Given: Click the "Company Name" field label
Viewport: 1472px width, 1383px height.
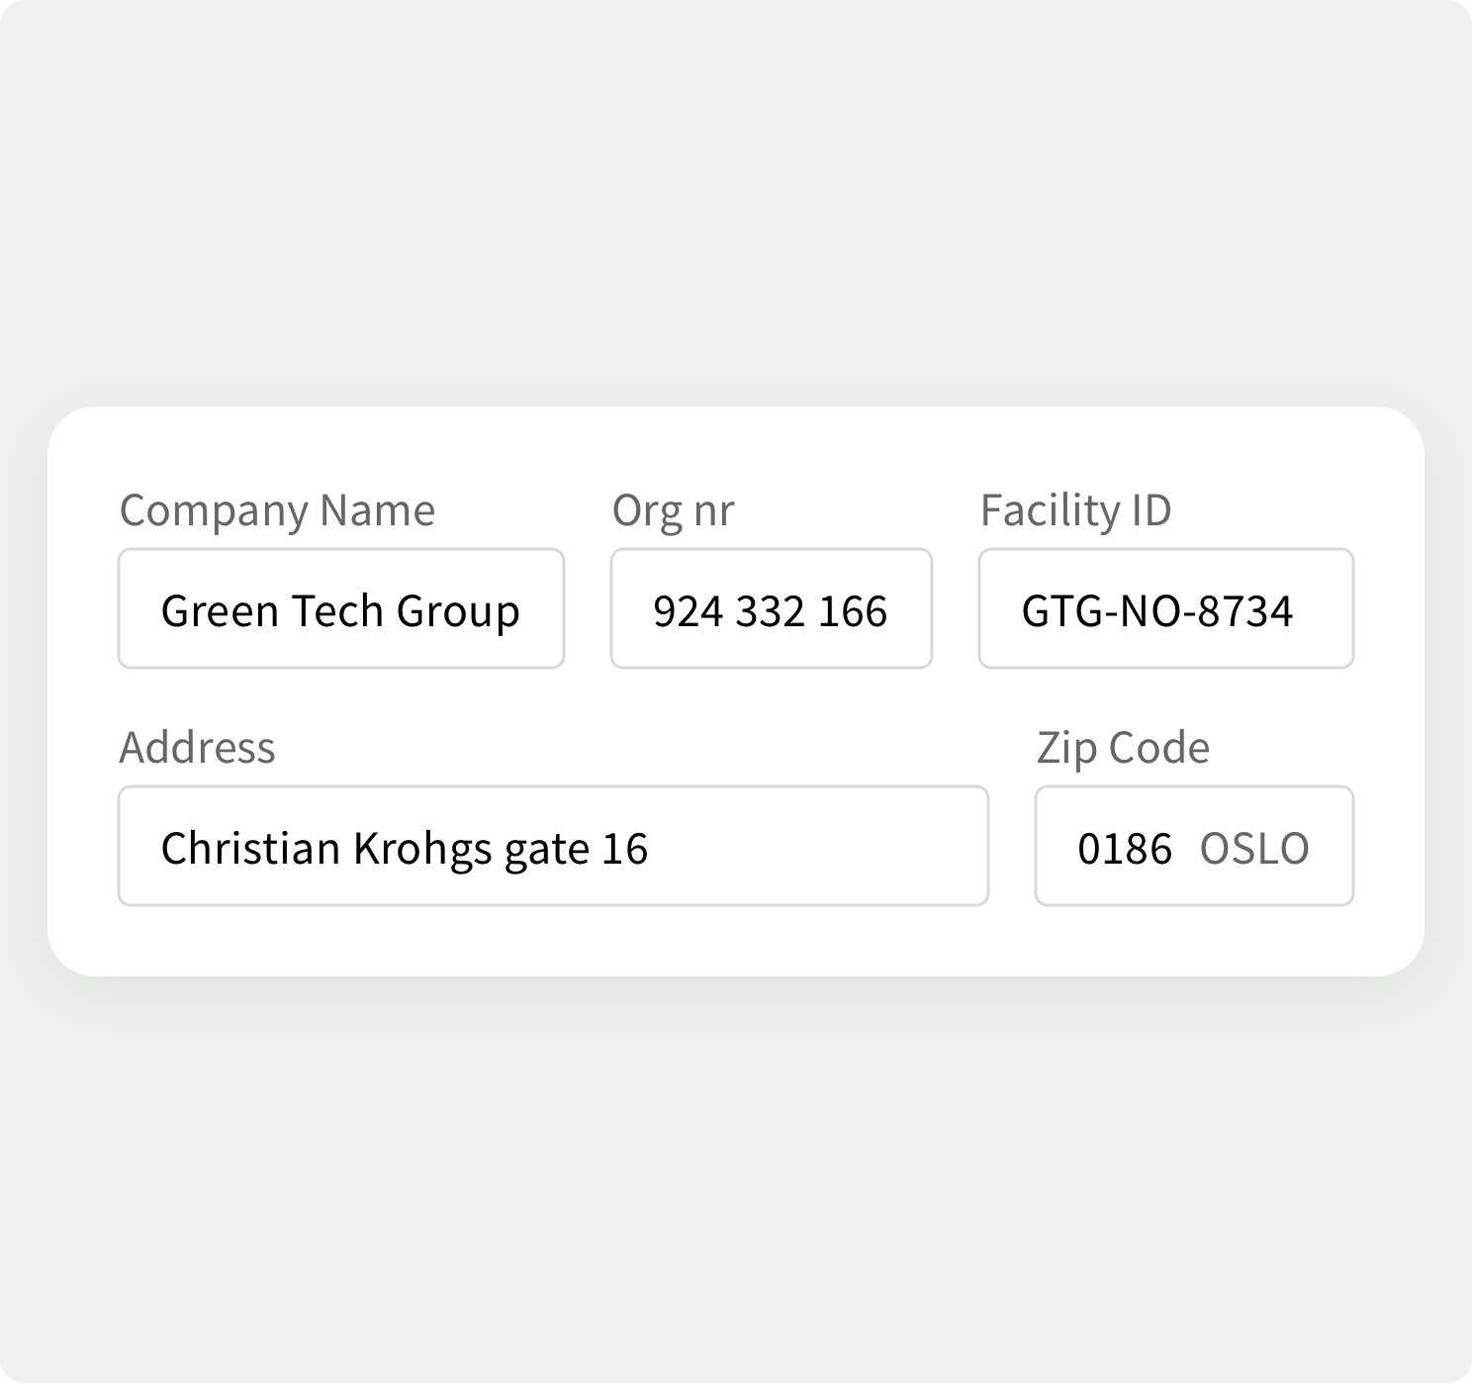Looking at the screenshot, I should coord(277,510).
